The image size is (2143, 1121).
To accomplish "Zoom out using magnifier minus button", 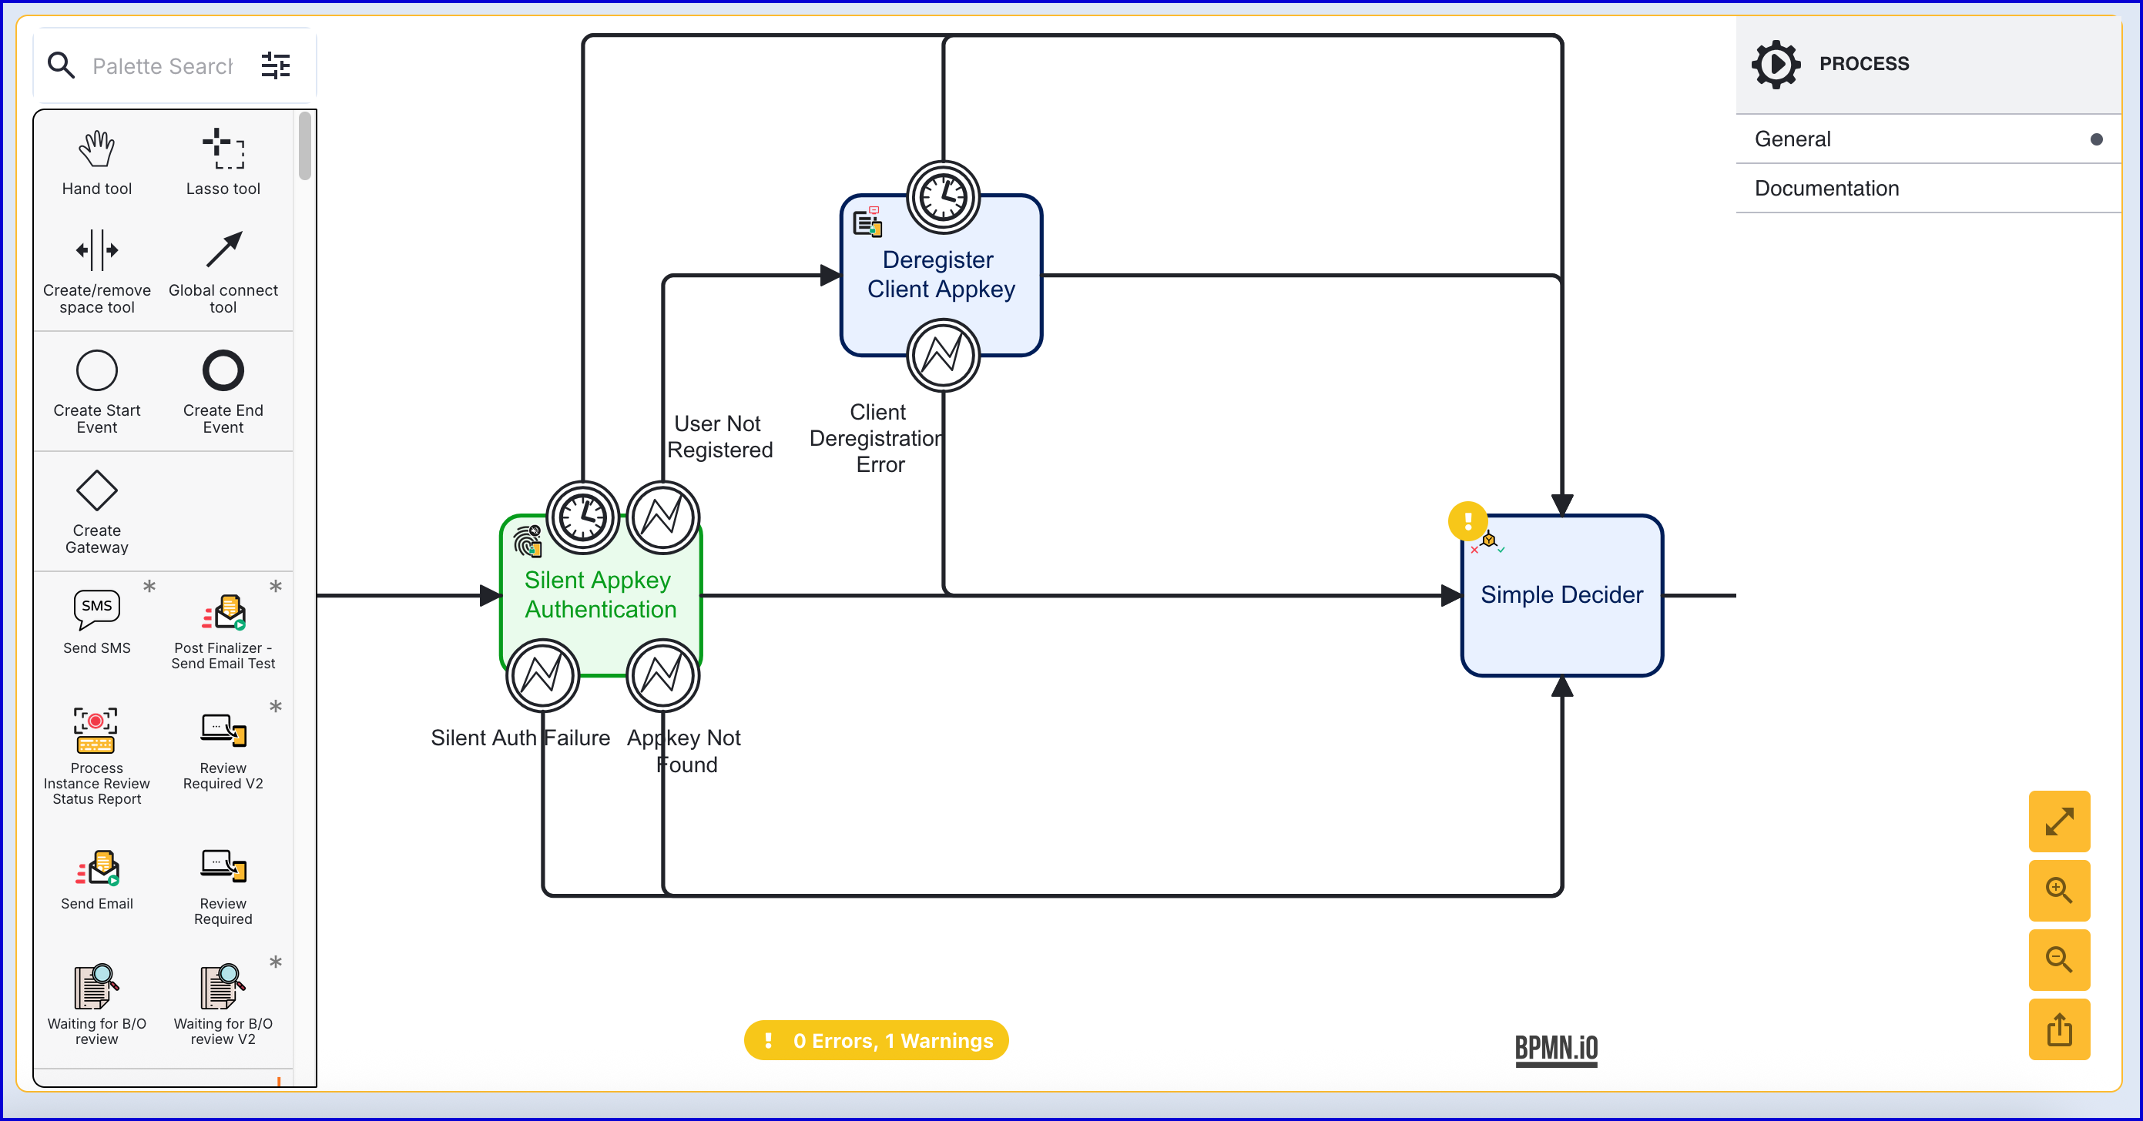I will point(2059,959).
